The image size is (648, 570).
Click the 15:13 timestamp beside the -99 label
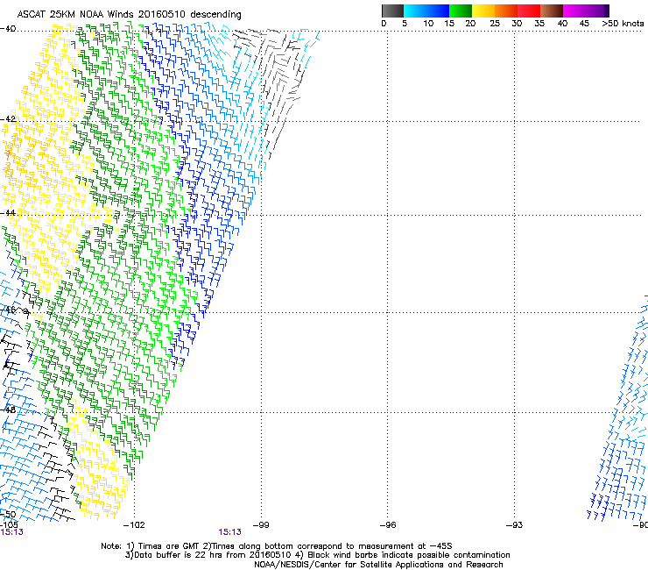229,532
